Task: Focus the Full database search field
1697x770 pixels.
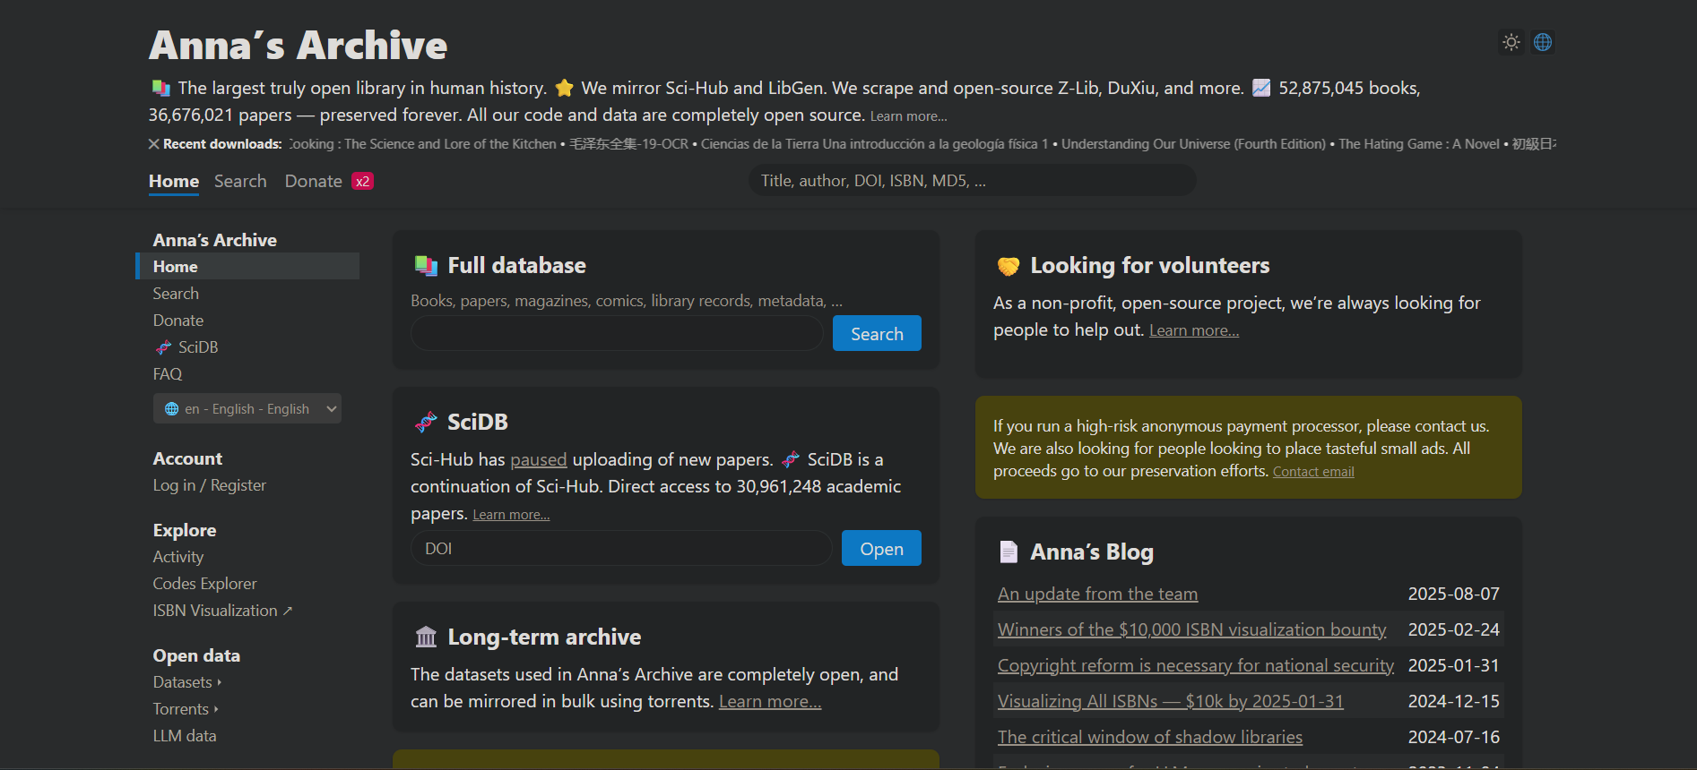Action: [x=617, y=333]
